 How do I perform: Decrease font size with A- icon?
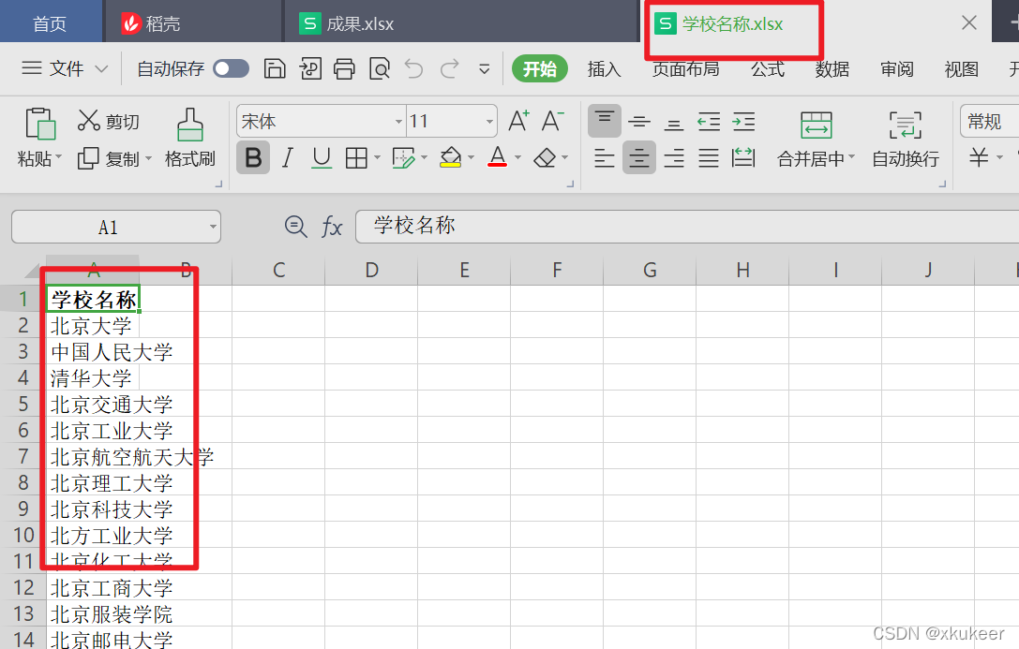point(553,121)
